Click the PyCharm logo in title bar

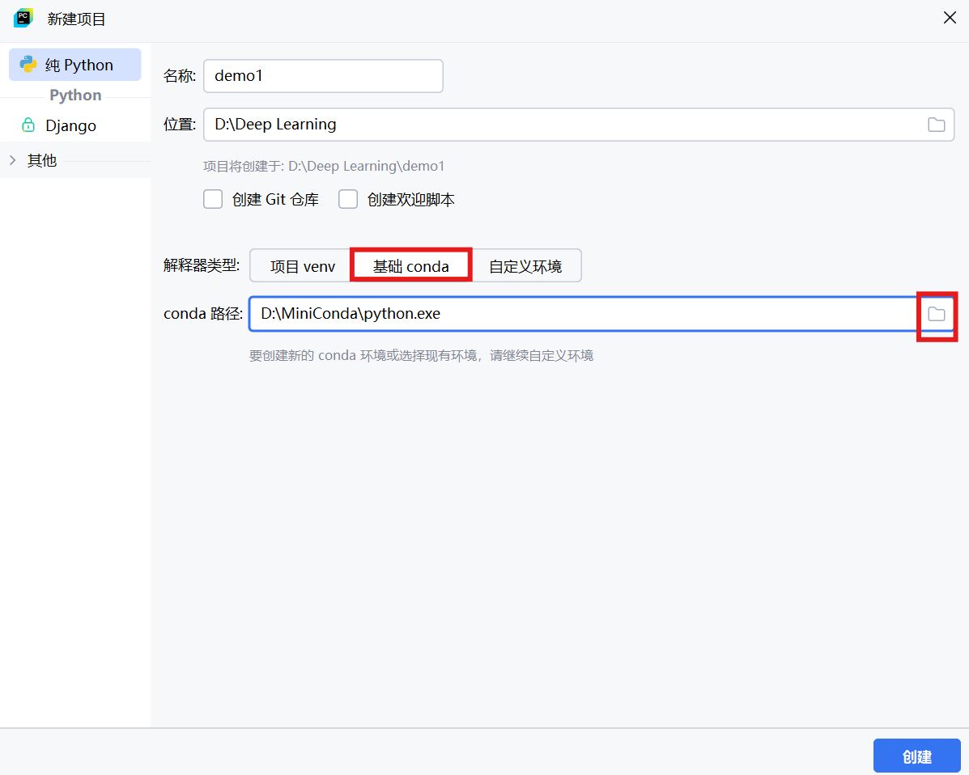click(x=23, y=18)
